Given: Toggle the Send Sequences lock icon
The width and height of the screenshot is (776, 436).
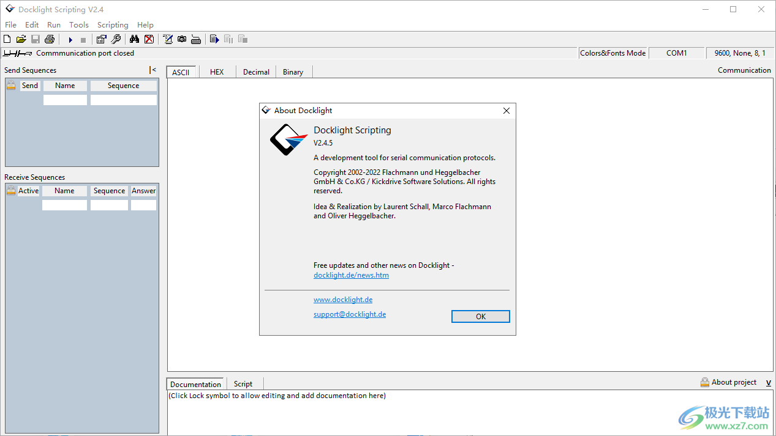Looking at the screenshot, I should point(11,86).
